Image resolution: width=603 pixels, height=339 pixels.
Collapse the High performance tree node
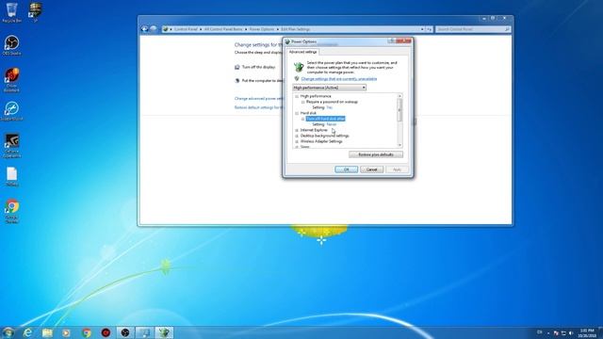click(x=297, y=96)
